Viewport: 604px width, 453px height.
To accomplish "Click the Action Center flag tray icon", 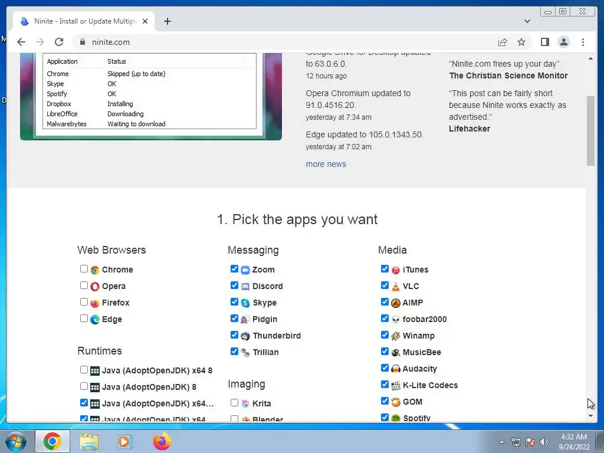I will [x=530, y=442].
